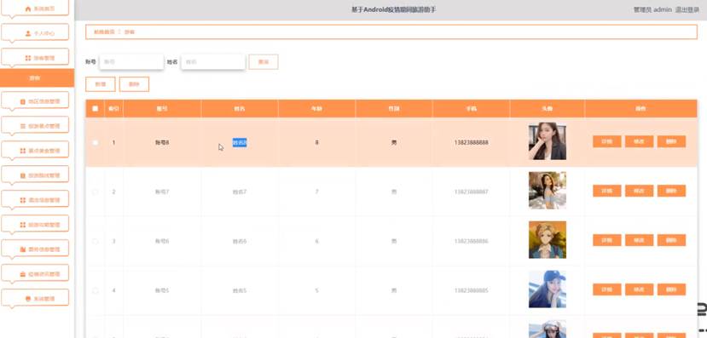Open the 系统管理 sidebar menu

(35, 298)
